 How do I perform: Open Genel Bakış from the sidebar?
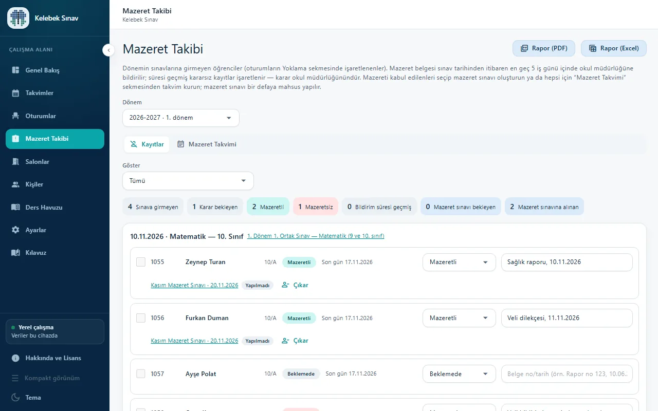tap(55, 70)
